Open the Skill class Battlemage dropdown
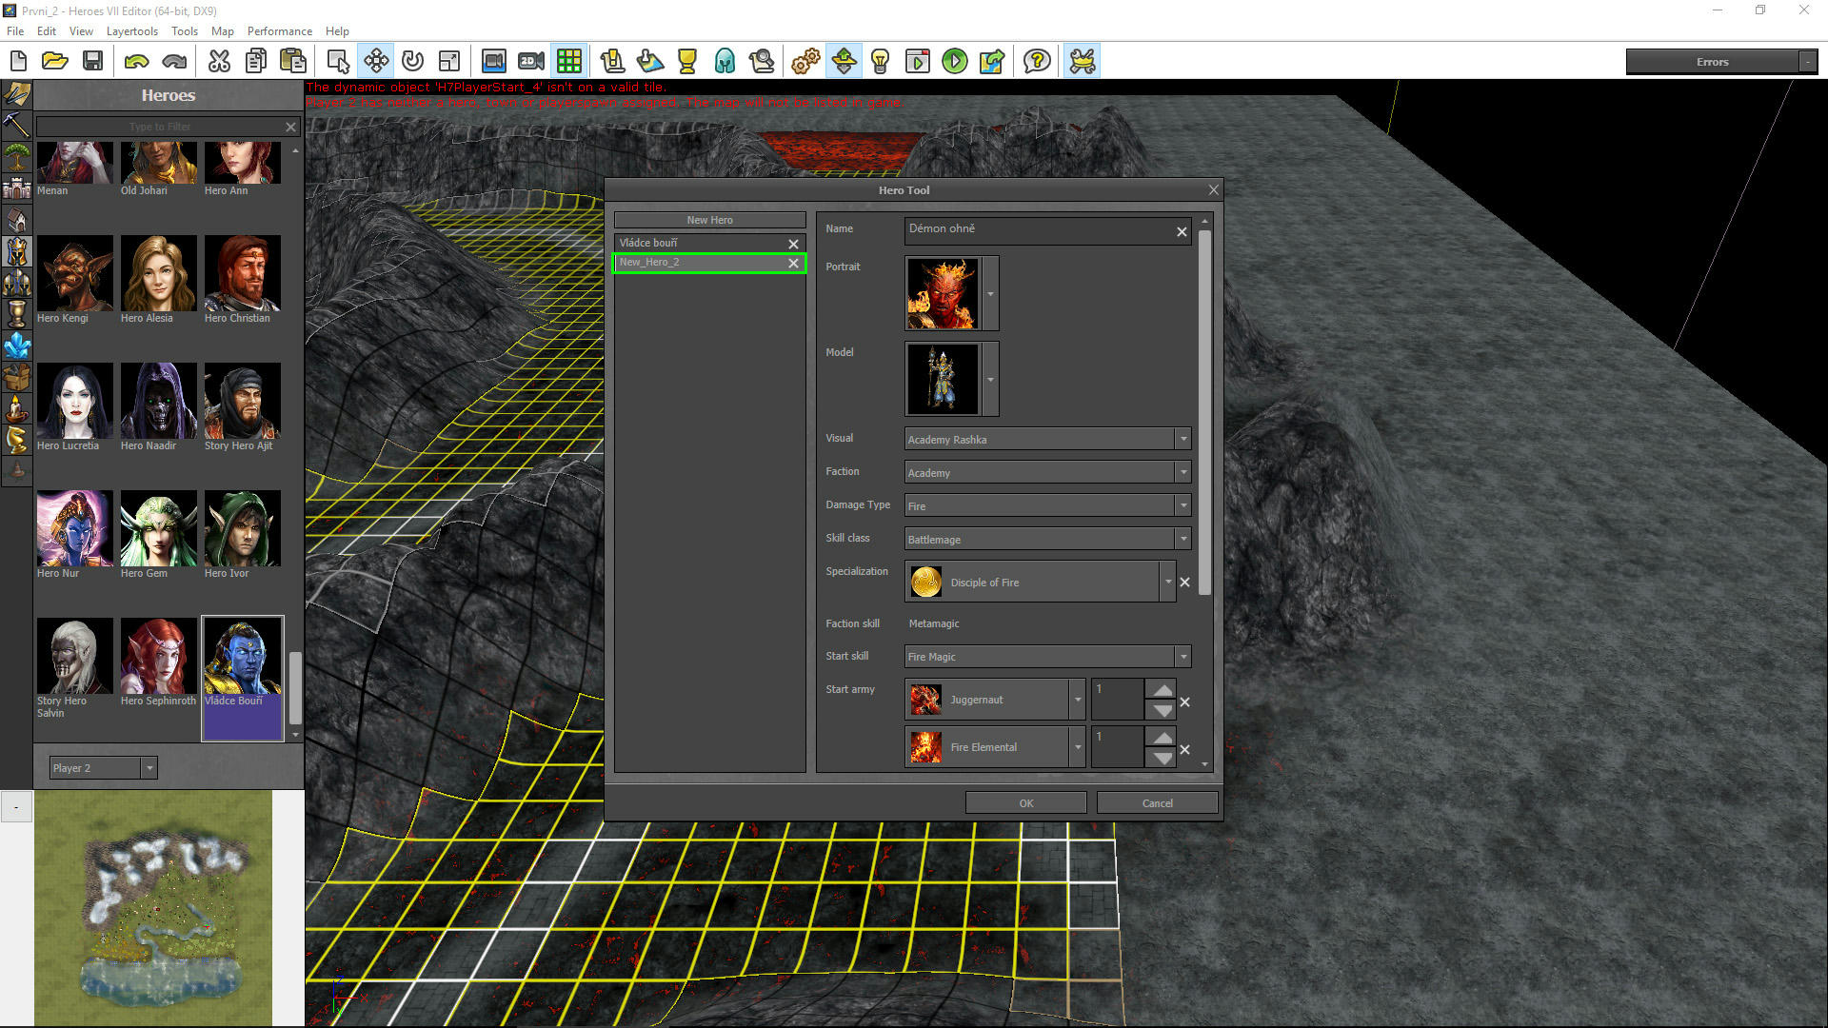The width and height of the screenshot is (1828, 1028). pos(1047,539)
